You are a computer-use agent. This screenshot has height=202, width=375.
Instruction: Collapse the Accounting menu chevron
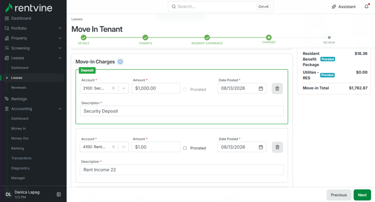point(60,109)
